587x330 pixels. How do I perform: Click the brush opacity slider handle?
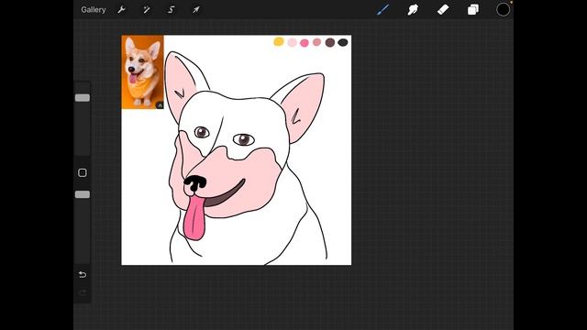click(x=83, y=194)
